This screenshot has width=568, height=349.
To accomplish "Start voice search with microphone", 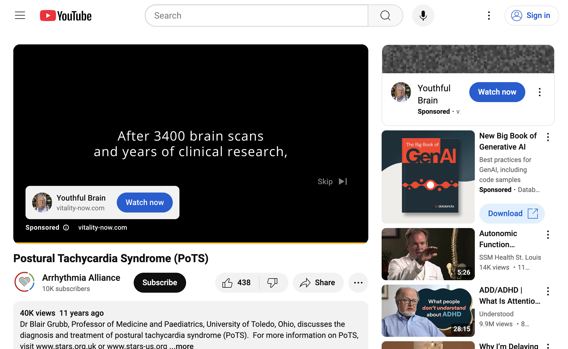I will (423, 16).
